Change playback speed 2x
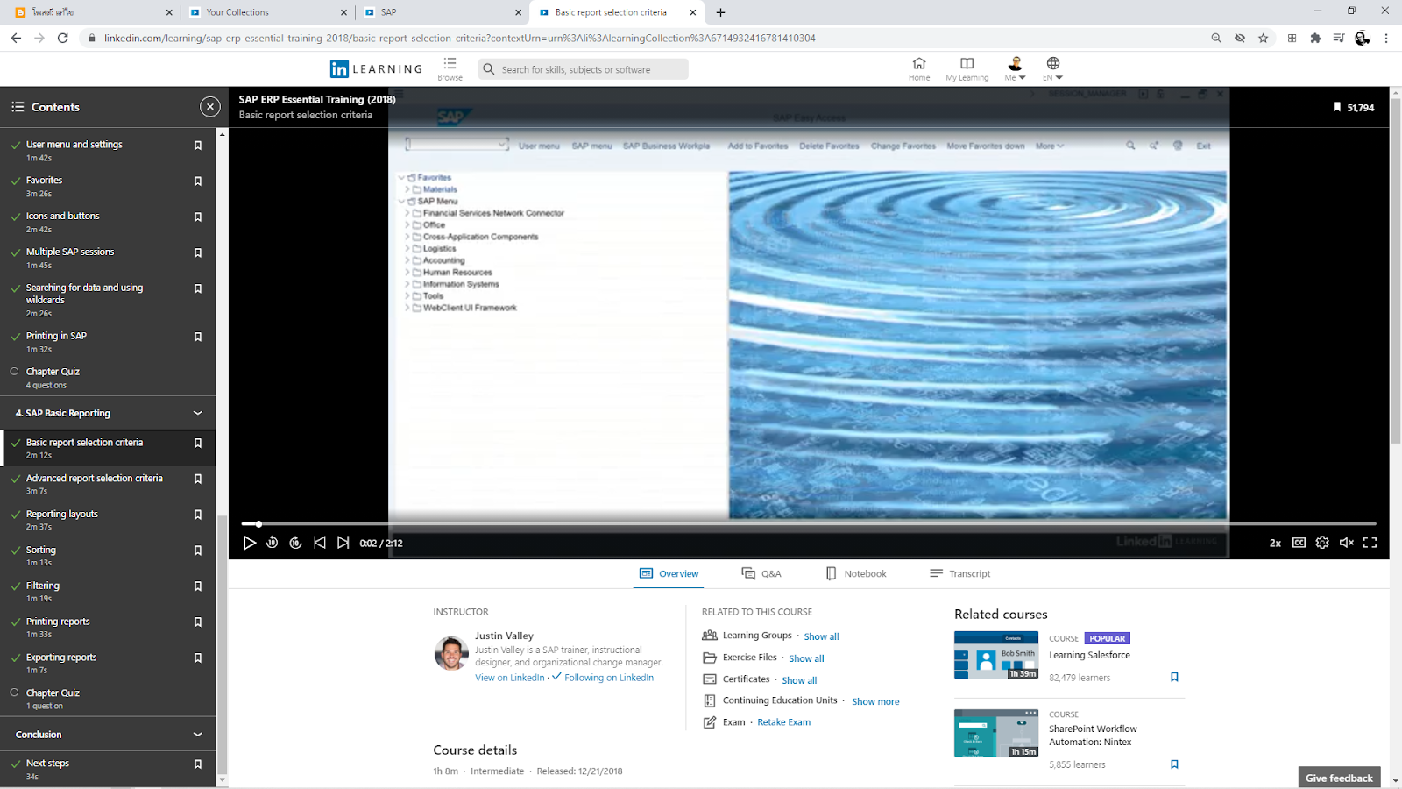The height and width of the screenshot is (789, 1402). coord(1275,544)
